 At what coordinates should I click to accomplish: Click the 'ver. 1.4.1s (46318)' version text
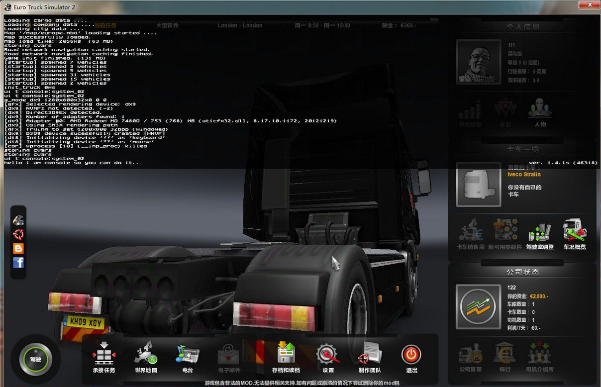[563, 163]
